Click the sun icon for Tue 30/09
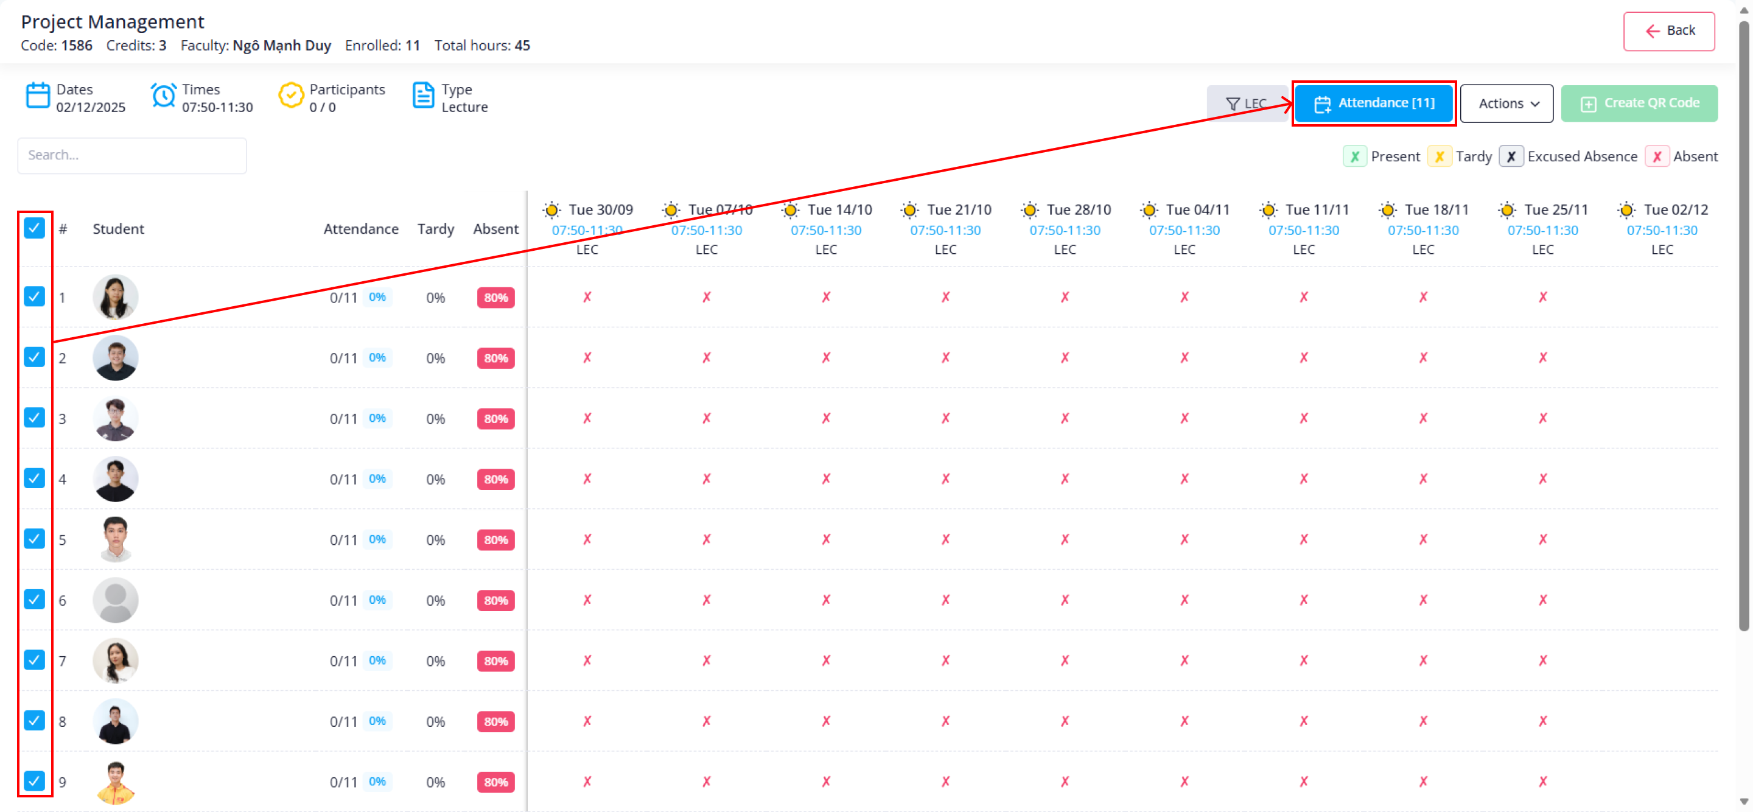The width and height of the screenshot is (1753, 812). click(552, 209)
